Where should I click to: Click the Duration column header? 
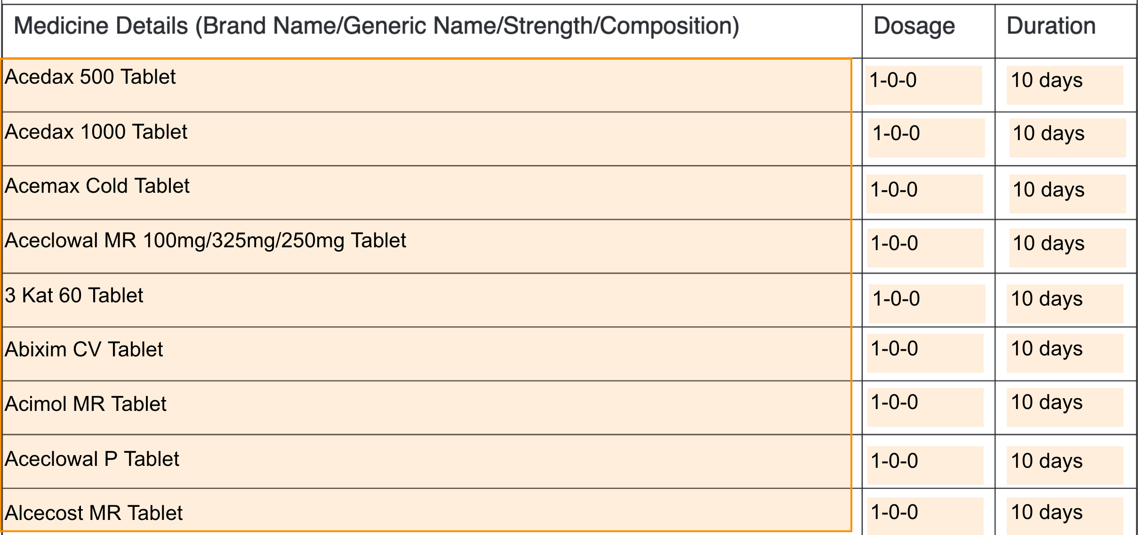(1051, 26)
